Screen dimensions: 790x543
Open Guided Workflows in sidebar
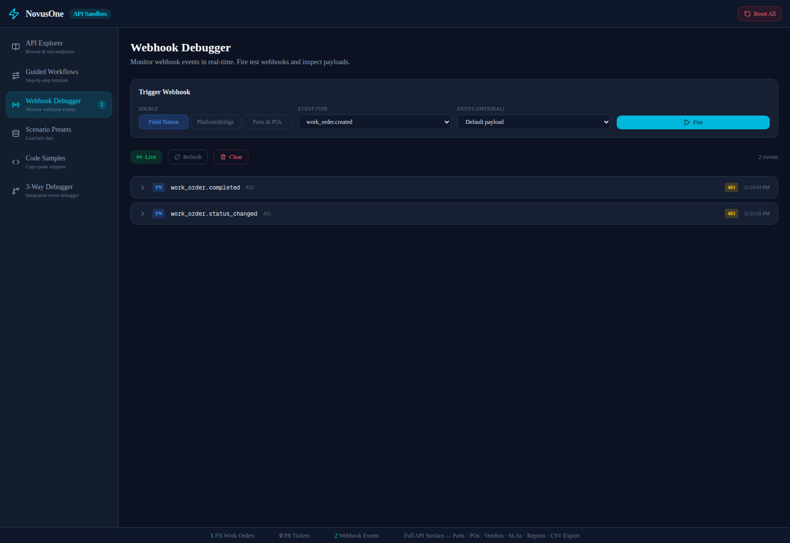pos(59,76)
